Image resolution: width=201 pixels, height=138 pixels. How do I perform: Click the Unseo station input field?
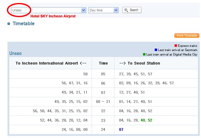48,10
